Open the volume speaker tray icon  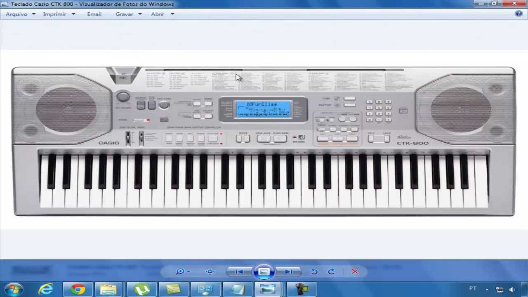[x=512, y=290]
